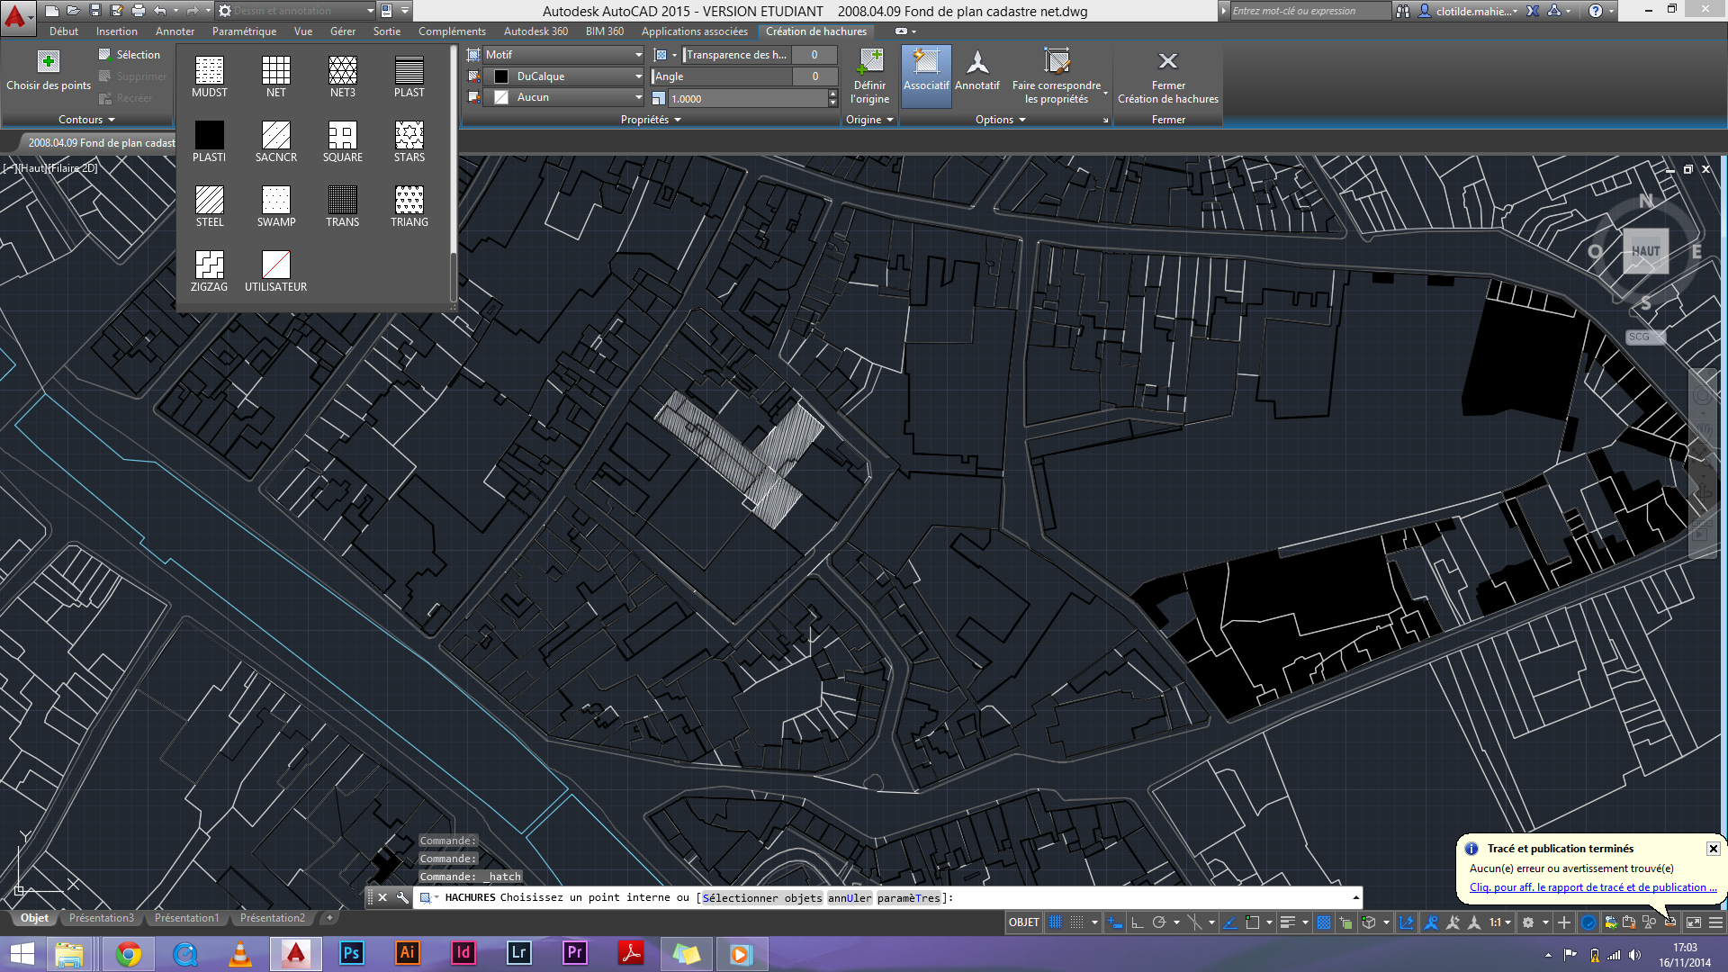
Task: Click Sélectionner objets command option
Action: click(x=762, y=898)
